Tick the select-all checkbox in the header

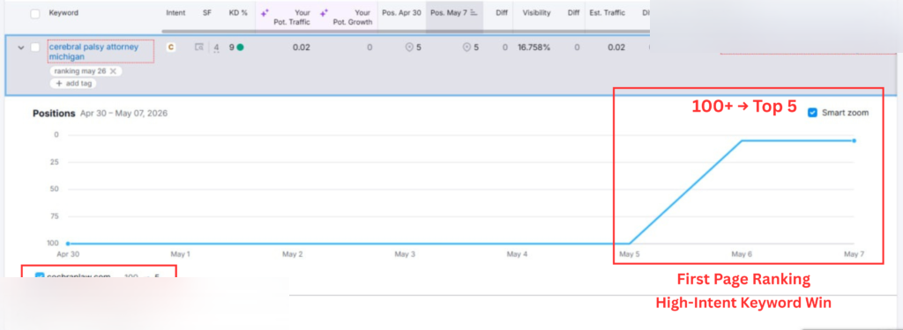pyautogui.click(x=35, y=13)
